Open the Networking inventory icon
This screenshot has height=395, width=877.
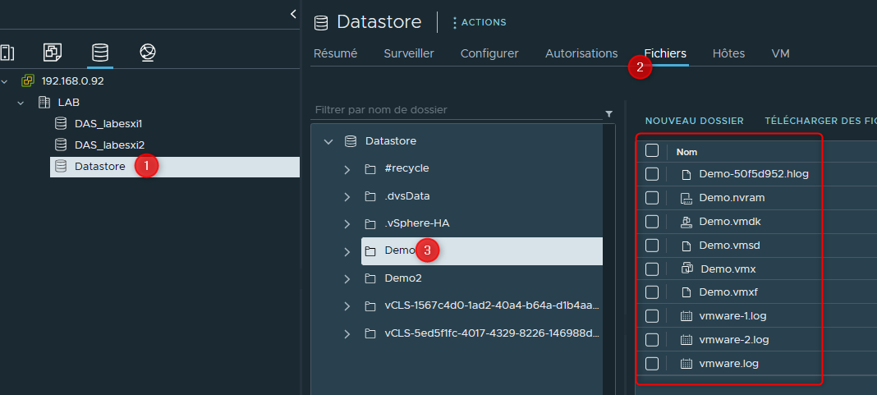click(148, 53)
